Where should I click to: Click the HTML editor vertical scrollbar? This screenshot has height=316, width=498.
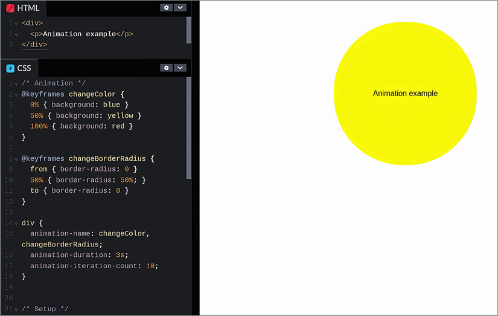189,30
